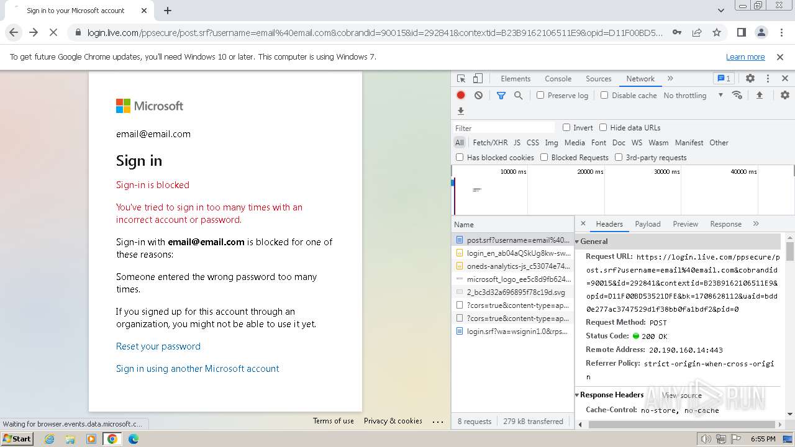Open DevTools three-dot customize menu

point(768,79)
